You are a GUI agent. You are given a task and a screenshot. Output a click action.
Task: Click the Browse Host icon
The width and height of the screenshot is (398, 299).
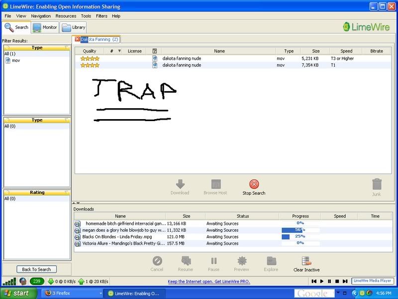216,184
